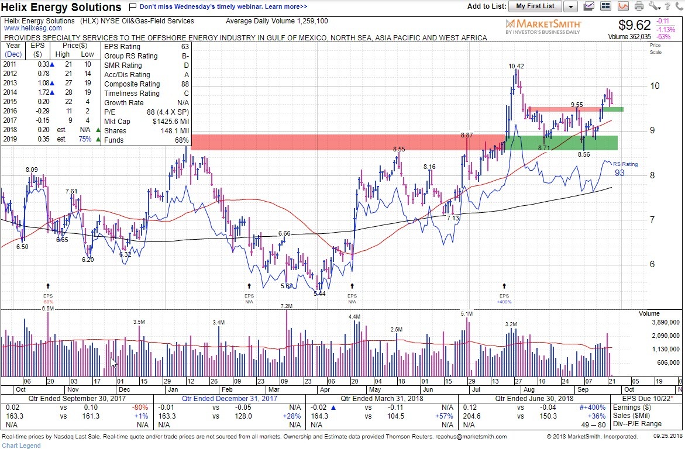Click blue triangle next to 2014 EPS 1.72

[x=52, y=92]
